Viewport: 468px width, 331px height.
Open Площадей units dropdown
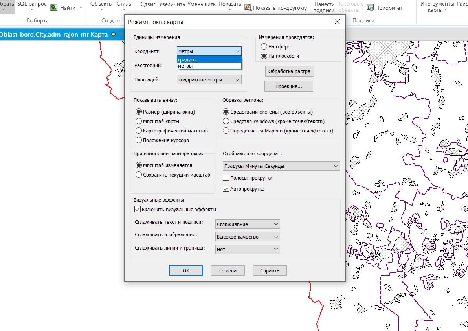(209, 80)
